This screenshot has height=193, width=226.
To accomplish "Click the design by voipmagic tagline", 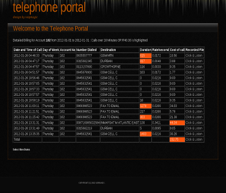I will (x=25, y=17).
